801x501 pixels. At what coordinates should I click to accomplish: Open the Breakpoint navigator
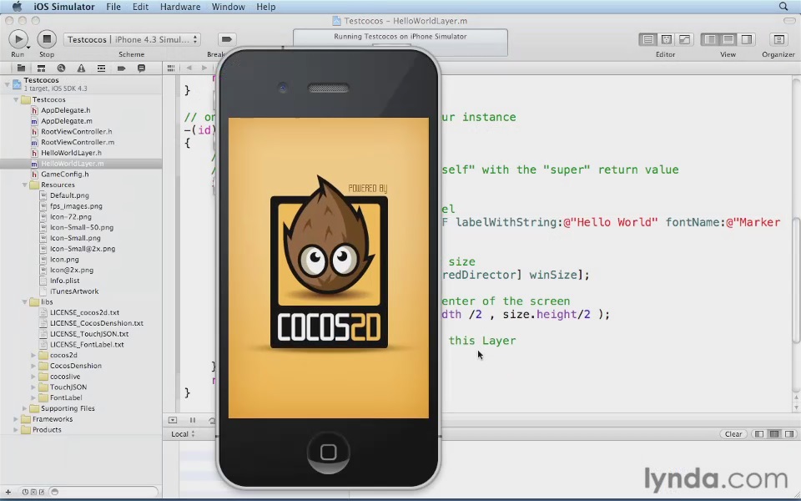[121, 68]
